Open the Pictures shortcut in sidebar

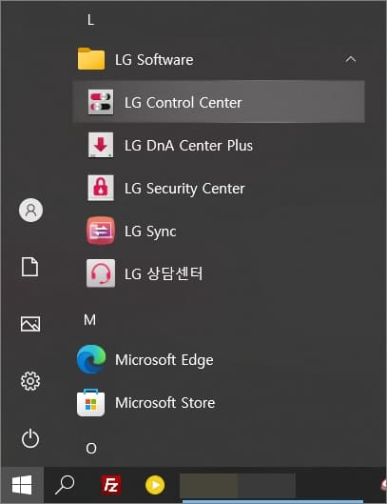click(30, 324)
